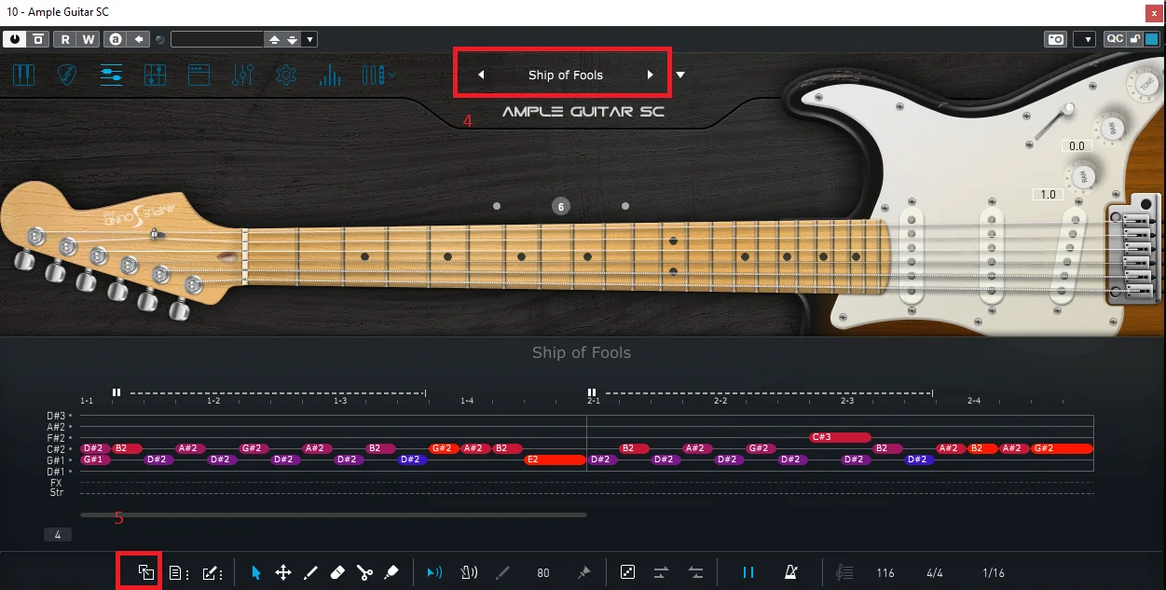This screenshot has height=590, width=1166.
Task: Select the pencil draw tool
Action: tap(310, 572)
